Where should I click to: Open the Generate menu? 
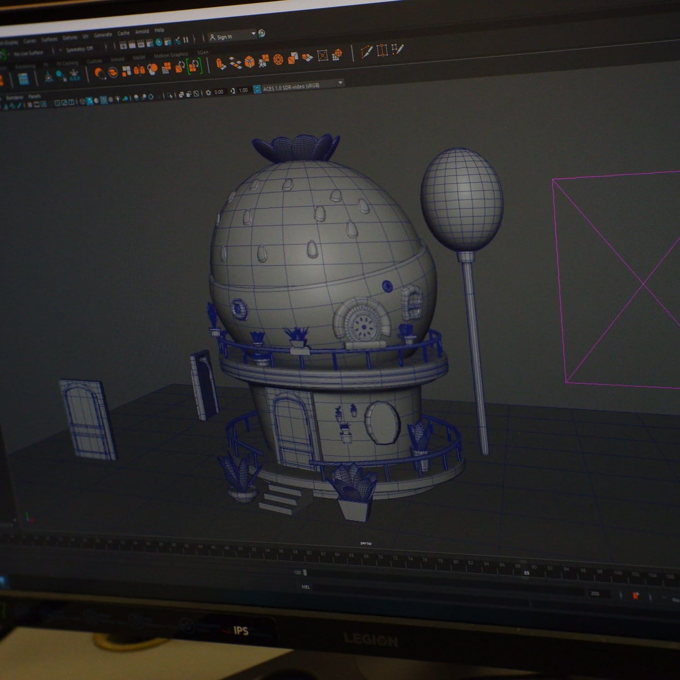(x=103, y=35)
